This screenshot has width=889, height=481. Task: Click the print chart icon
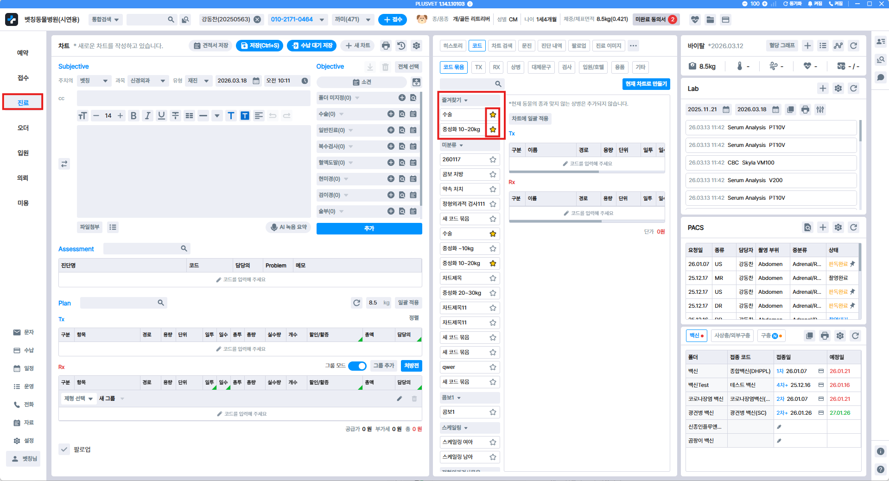click(386, 45)
